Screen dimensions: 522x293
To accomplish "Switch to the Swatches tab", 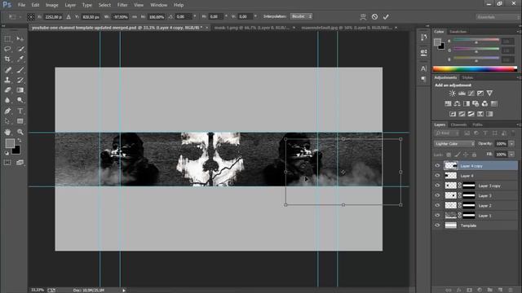I will point(458,32).
